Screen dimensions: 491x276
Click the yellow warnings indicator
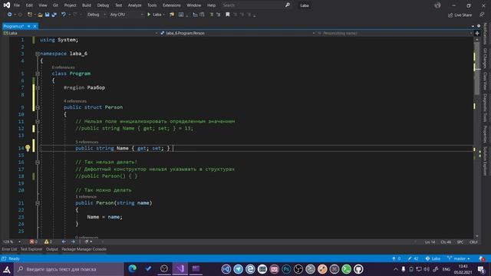pyautogui.click(x=48, y=242)
